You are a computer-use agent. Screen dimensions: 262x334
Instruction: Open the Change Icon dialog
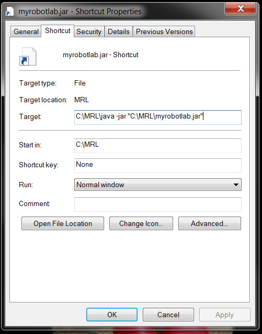141,223
